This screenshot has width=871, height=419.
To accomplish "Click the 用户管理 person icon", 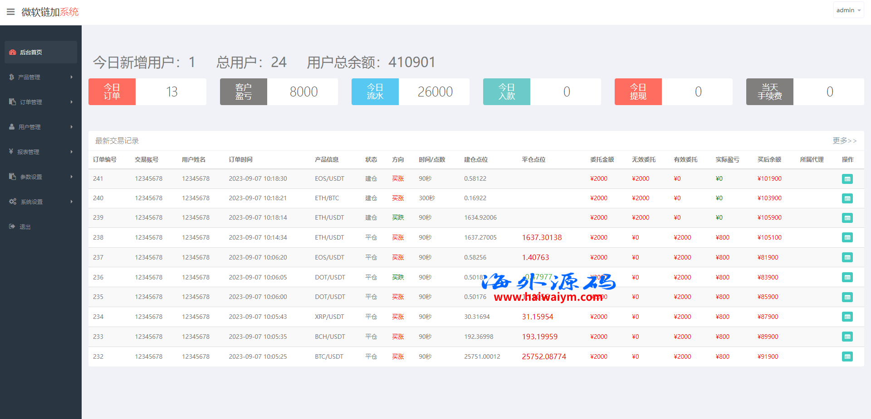I will [x=12, y=127].
